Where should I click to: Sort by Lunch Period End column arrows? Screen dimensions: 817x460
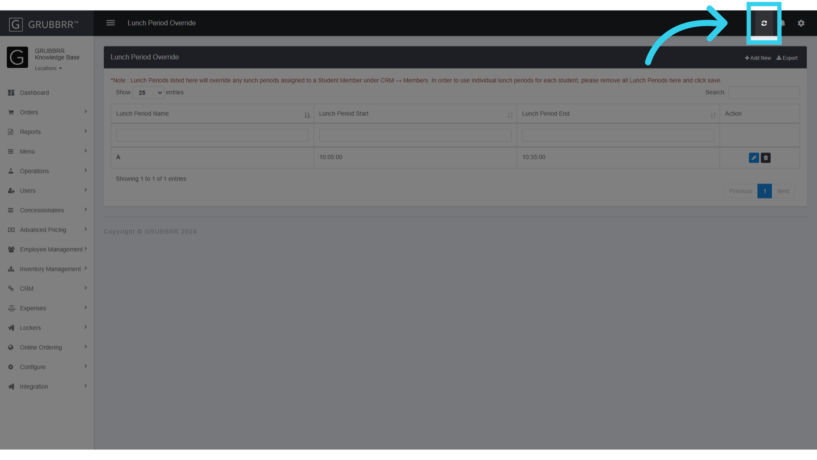[713, 115]
